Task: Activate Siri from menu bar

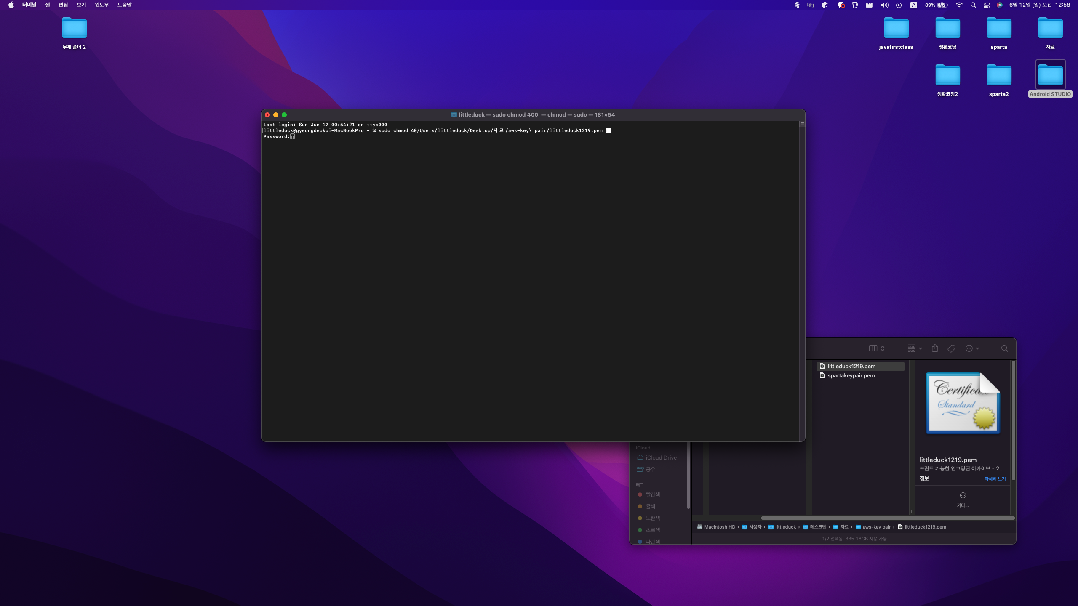Action: pyautogui.click(x=1000, y=5)
